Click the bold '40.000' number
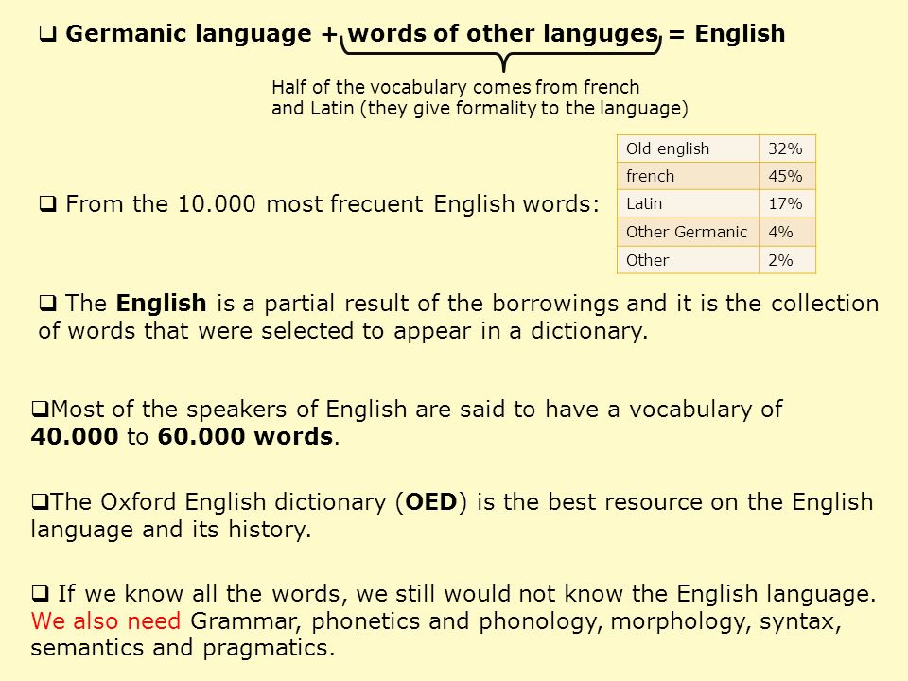This screenshot has height=681, width=908. [75, 437]
